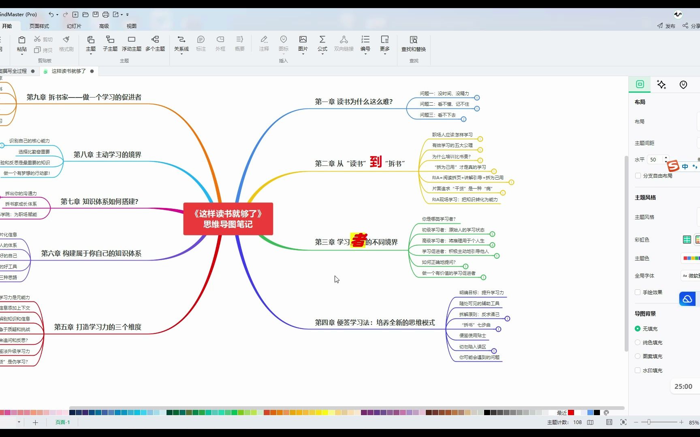
Task: Select 纯色填充 background radio
Action: 638,342
